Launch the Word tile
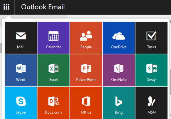171x119 pixels. coord(21,70)
